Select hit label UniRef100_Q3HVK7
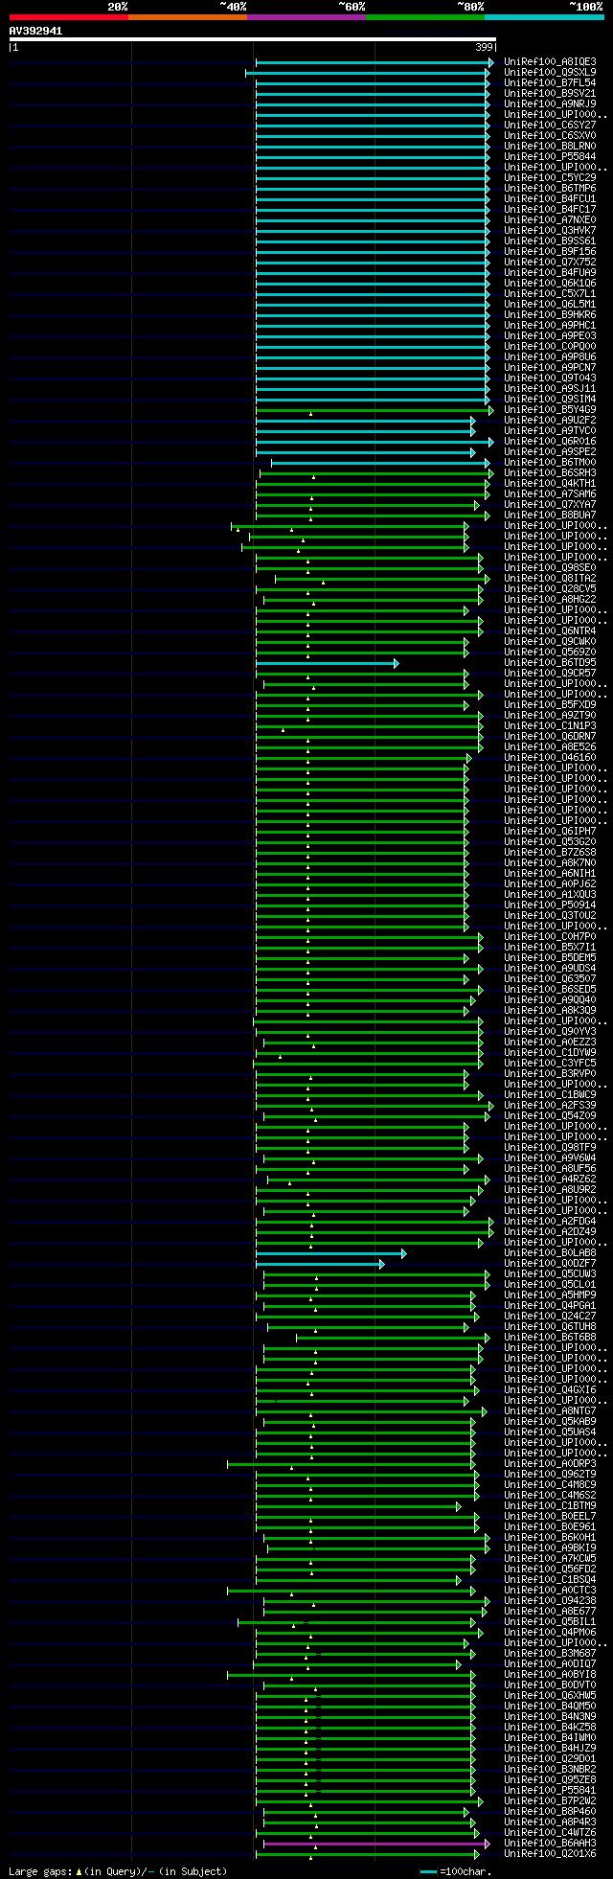Viewport: 613px width, 1879px height. click(x=550, y=231)
